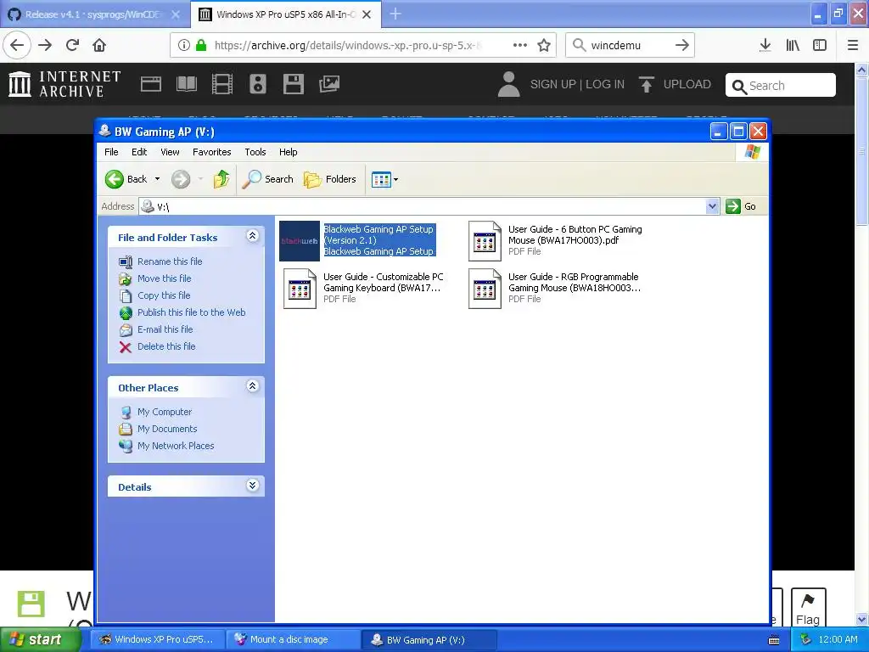Viewport: 869px width, 652px height.
Task: Collapse the Other Places panel
Action: [x=252, y=386]
